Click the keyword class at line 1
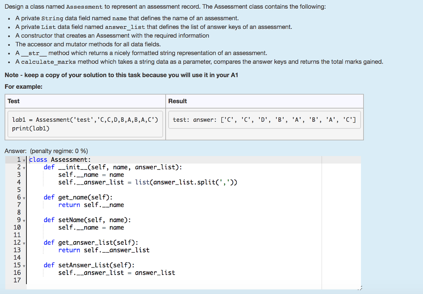Screen dimensions: 423x294 (38, 159)
